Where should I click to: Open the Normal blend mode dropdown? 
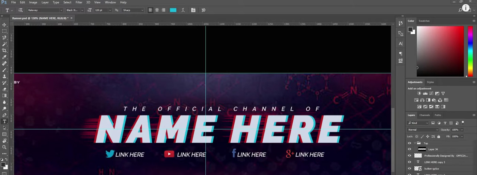click(x=423, y=130)
